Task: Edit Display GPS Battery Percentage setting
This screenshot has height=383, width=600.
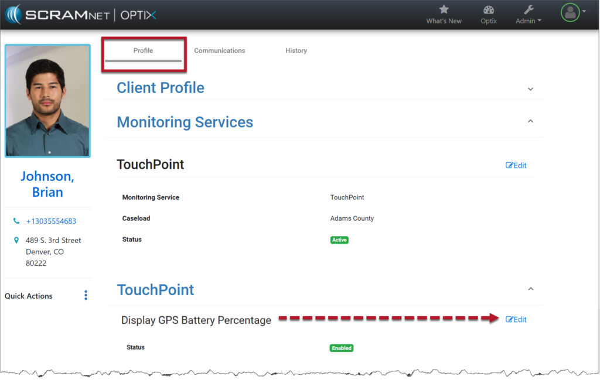Action: [516, 320]
